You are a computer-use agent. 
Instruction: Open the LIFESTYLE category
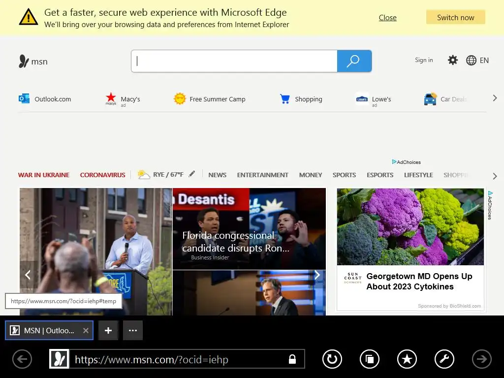(x=418, y=175)
